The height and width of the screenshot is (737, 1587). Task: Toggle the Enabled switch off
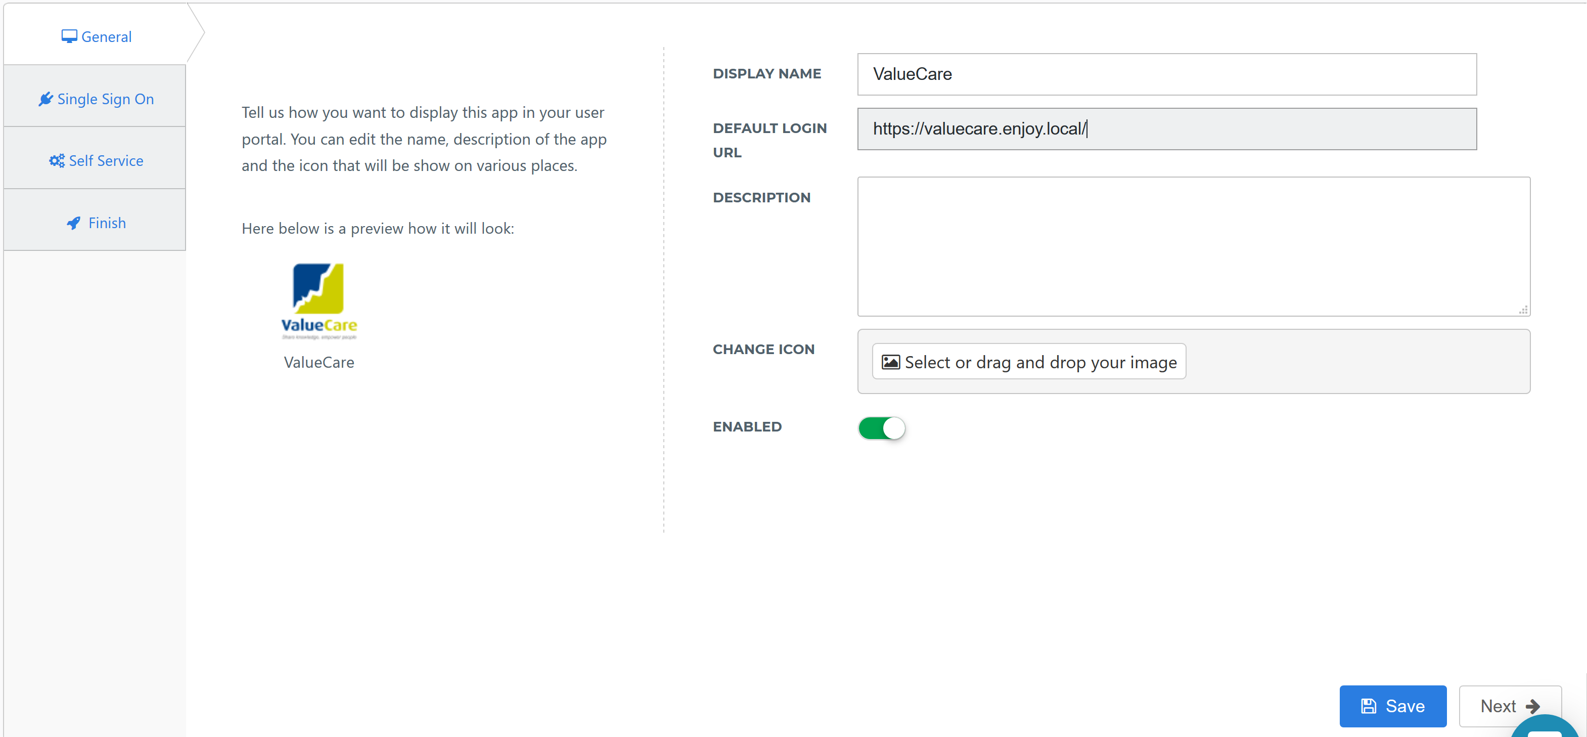pyautogui.click(x=881, y=427)
